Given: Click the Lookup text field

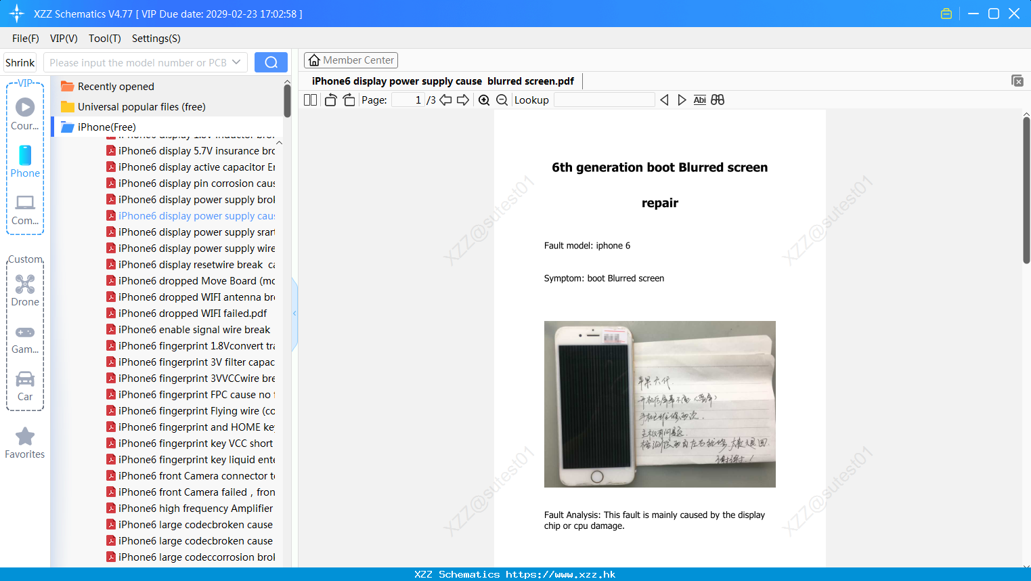Looking at the screenshot, I should tap(604, 100).
